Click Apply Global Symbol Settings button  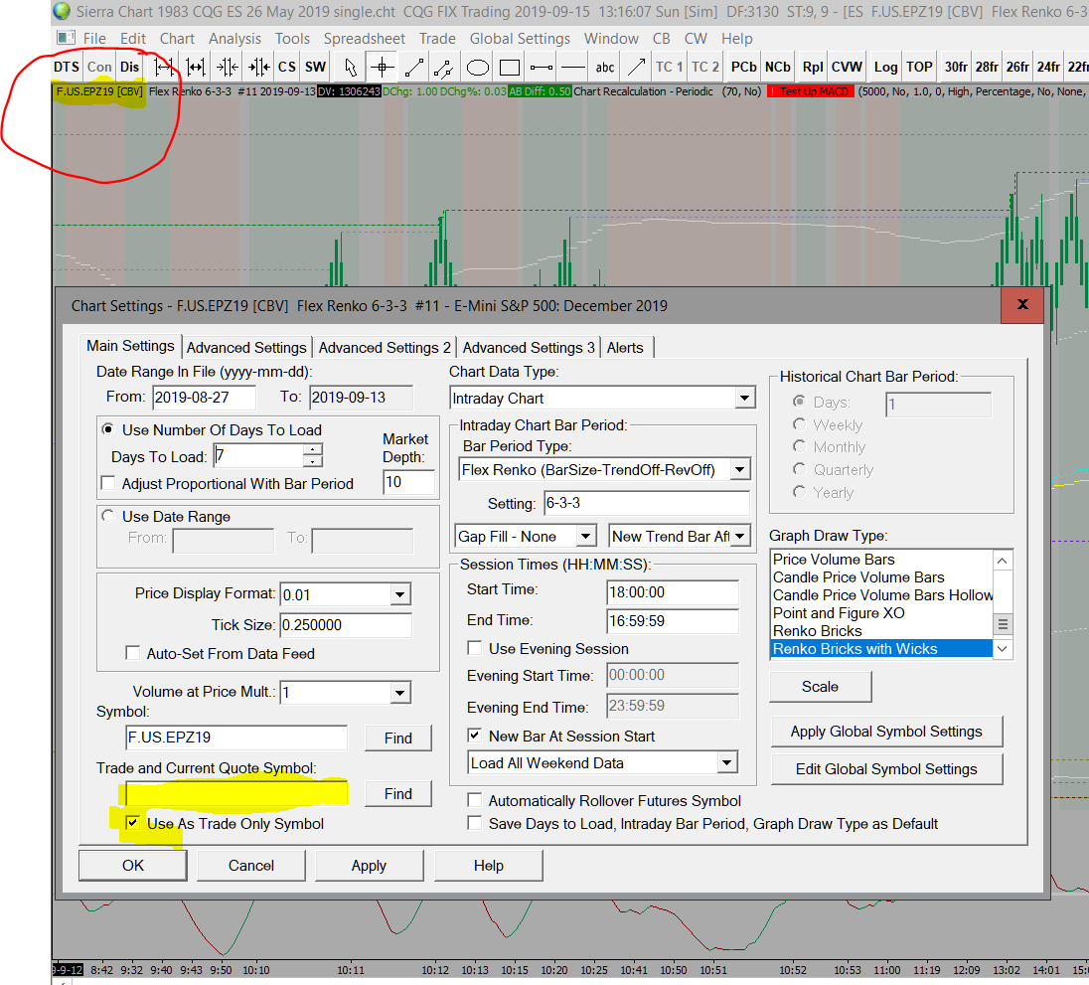(x=885, y=731)
